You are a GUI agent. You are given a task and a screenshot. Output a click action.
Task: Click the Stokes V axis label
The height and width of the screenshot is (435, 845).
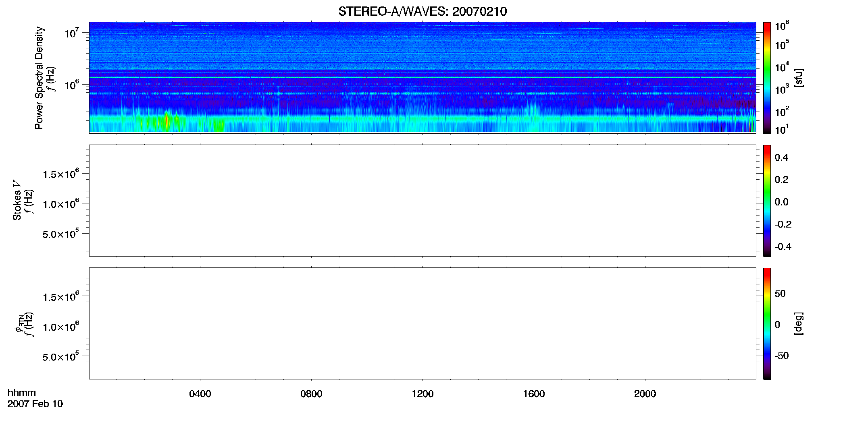coord(17,200)
